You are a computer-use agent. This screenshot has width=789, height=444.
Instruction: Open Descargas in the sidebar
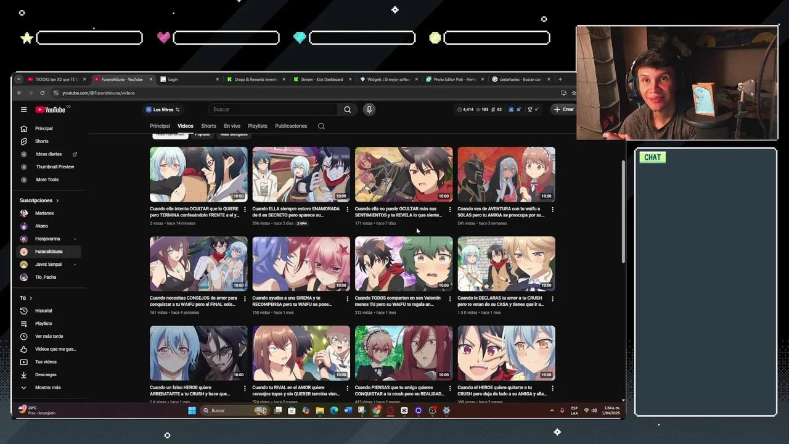coord(49,374)
